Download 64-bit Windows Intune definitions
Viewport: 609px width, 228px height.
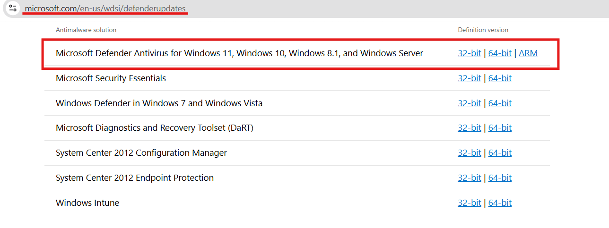(500, 203)
